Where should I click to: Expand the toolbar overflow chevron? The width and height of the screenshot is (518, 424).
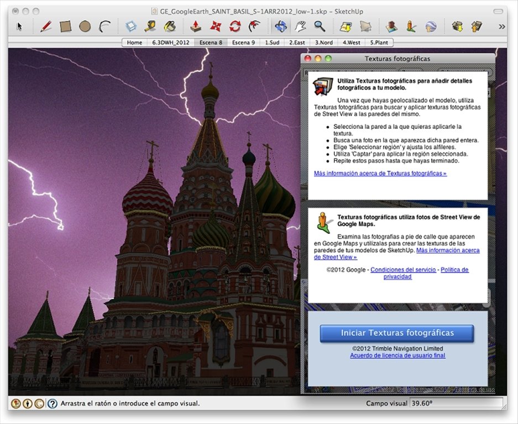pyautogui.click(x=502, y=27)
